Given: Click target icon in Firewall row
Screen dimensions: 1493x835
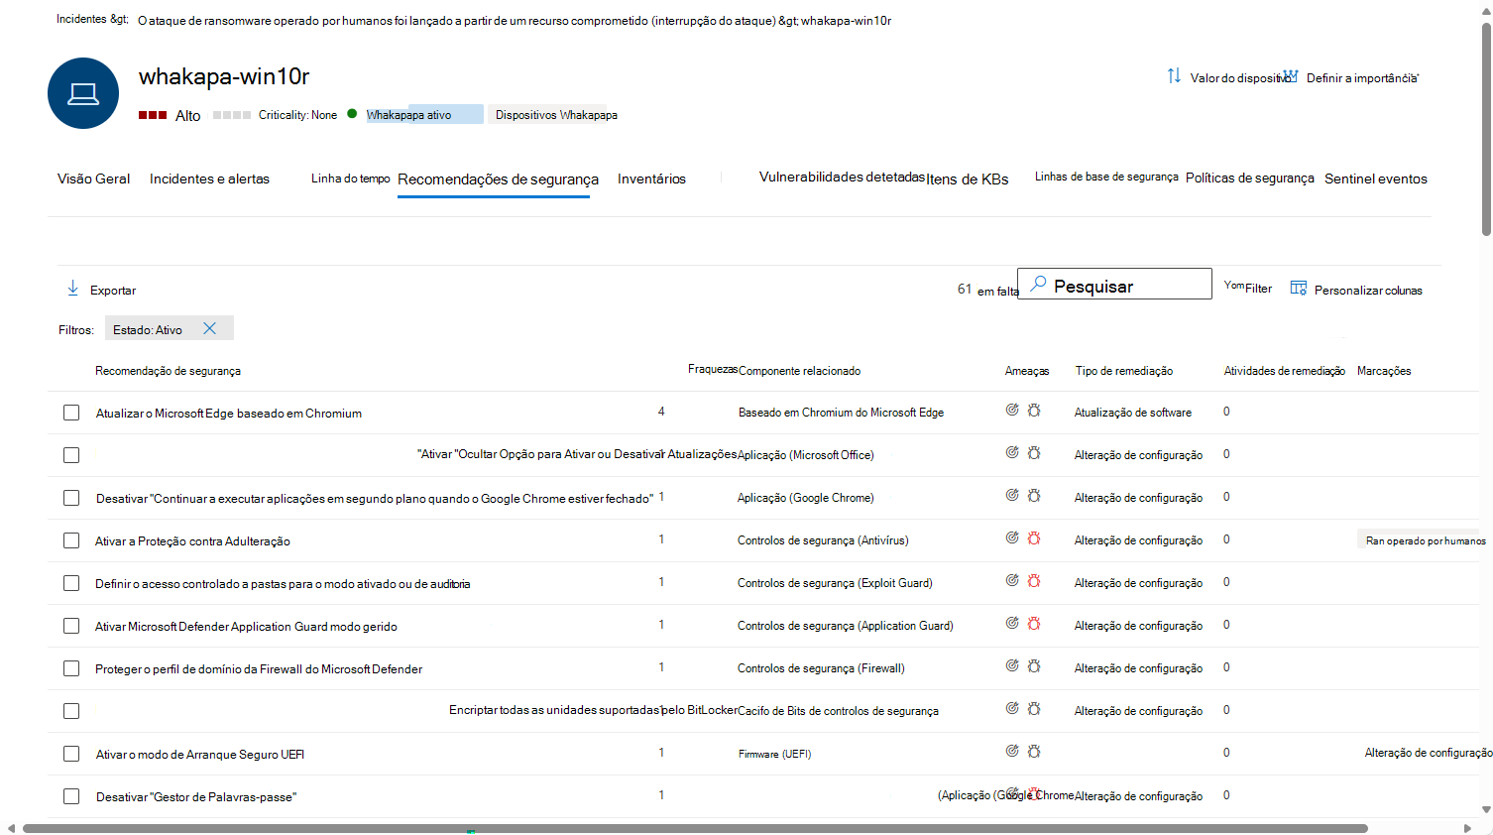Looking at the screenshot, I should pyautogui.click(x=1012, y=665).
